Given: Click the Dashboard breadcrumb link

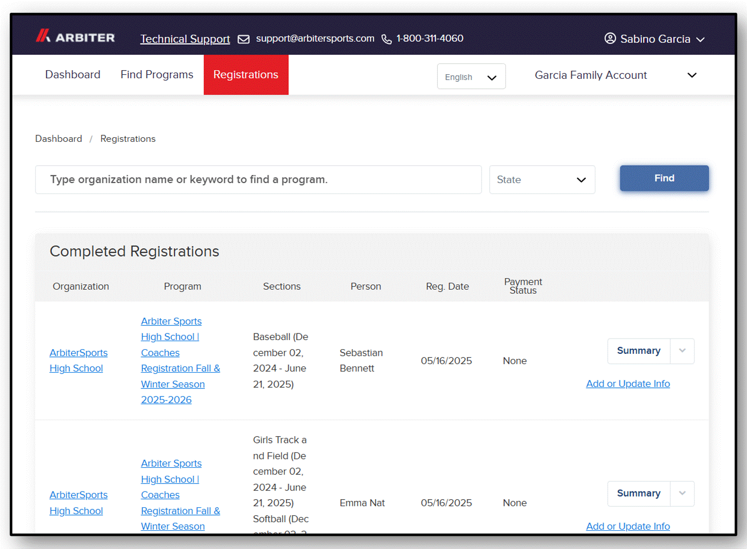Looking at the screenshot, I should tap(58, 139).
